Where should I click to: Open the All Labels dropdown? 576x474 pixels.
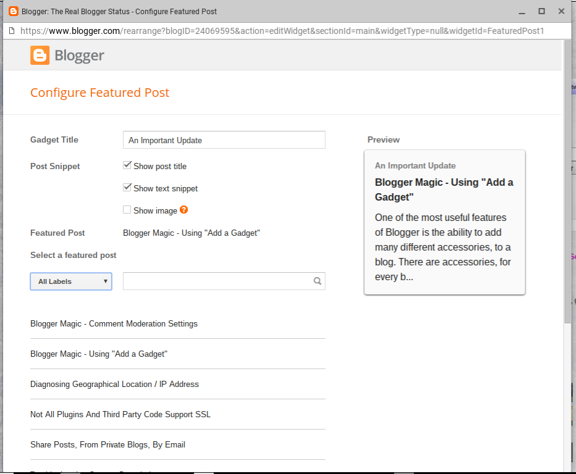point(70,281)
